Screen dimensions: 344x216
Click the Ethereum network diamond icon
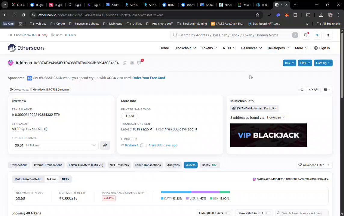[x=328, y=35]
